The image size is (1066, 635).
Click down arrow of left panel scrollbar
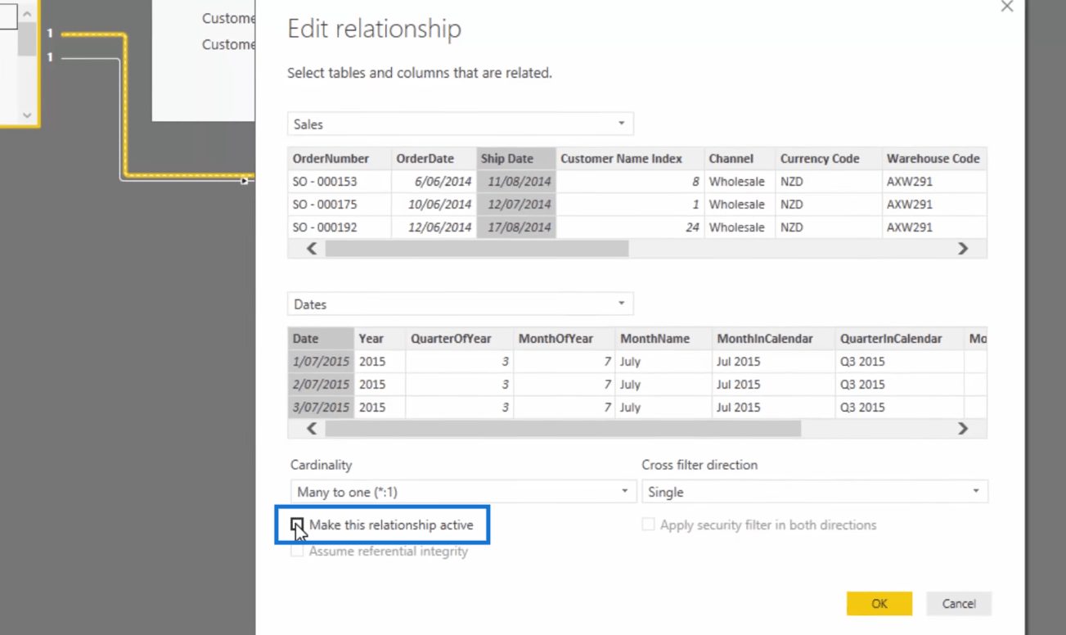click(x=27, y=115)
